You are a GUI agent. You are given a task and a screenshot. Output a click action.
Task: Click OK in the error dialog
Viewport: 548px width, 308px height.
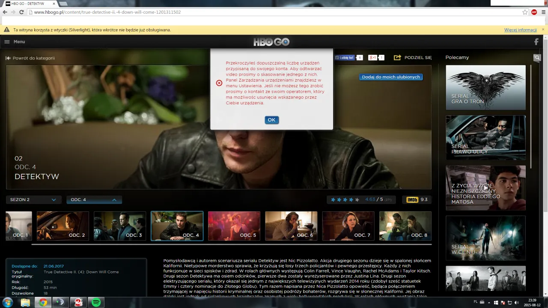pos(271,120)
